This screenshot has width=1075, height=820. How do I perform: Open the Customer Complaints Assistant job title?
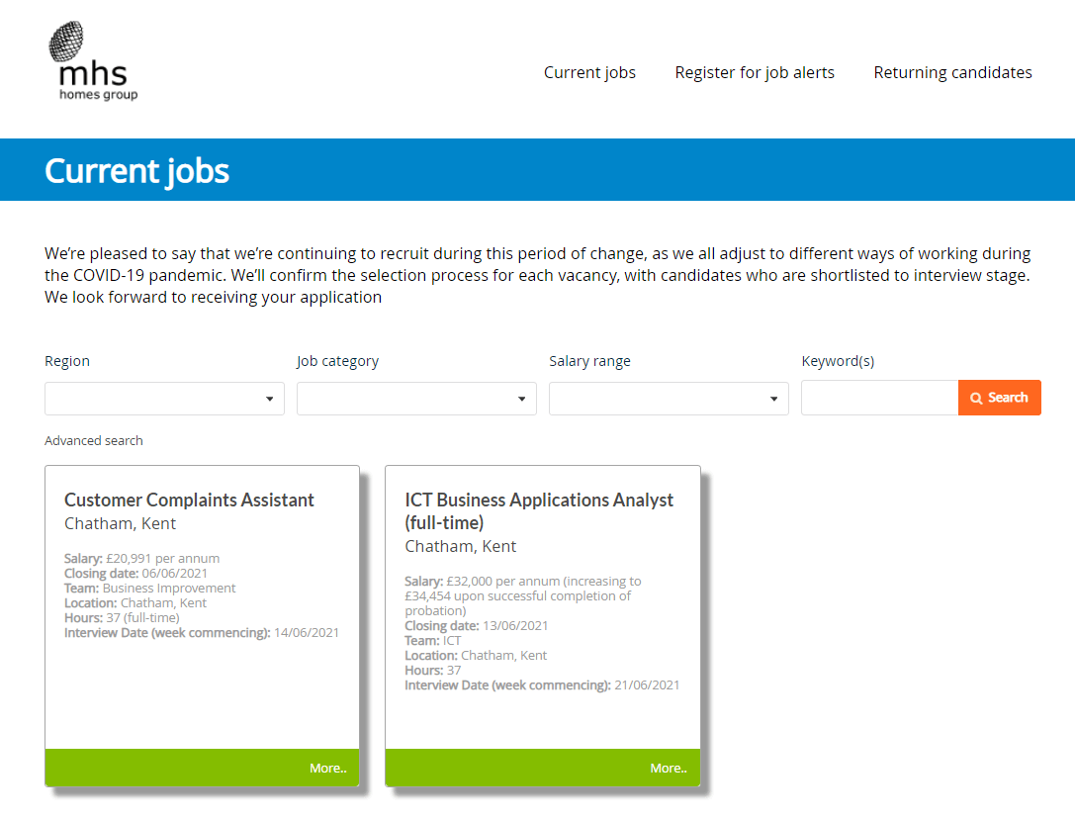pyautogui.click(x=188, y=500)
